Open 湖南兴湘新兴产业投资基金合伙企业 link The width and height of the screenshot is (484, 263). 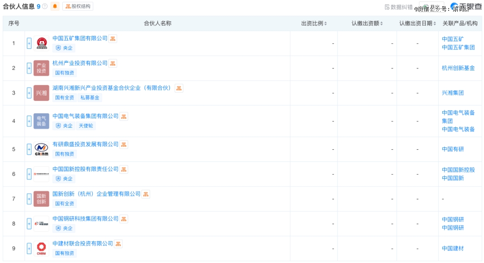point(112,88)
